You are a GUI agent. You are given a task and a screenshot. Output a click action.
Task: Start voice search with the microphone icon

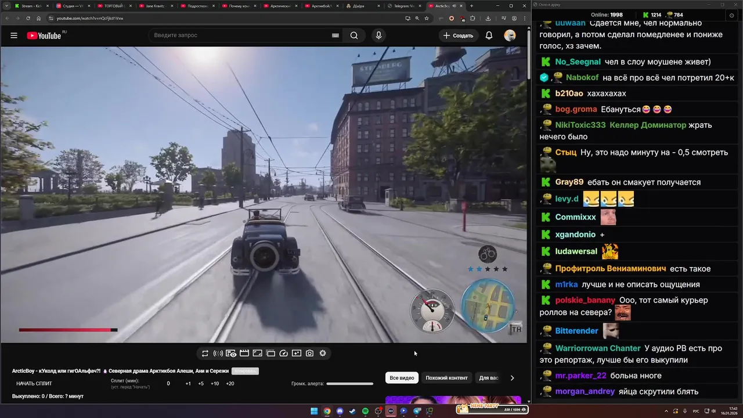tap(378, 35)
